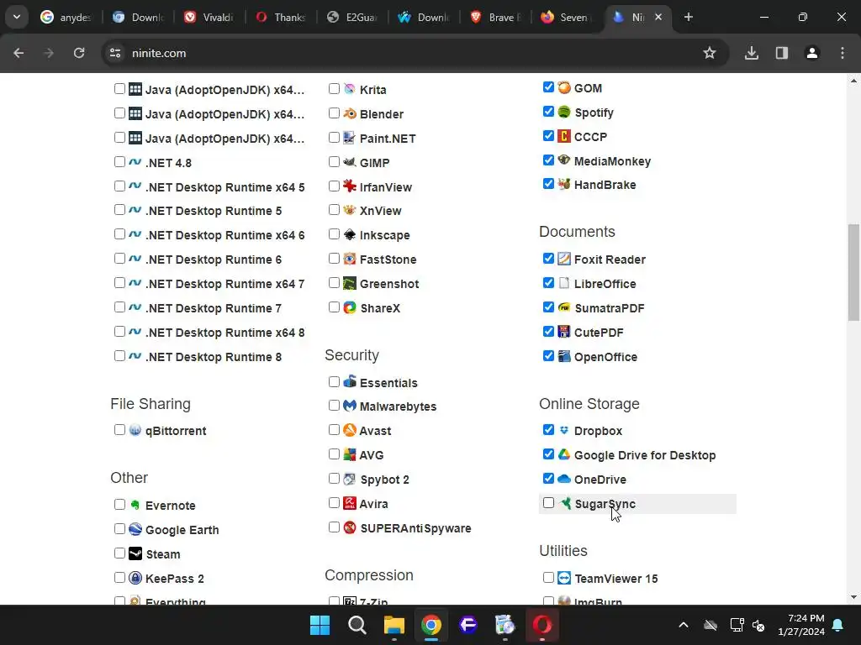Image resolution: width=861 pixels, height=645 pixels.
Task: Switch to the Brave tab
Action: click(x=495, y=17)
